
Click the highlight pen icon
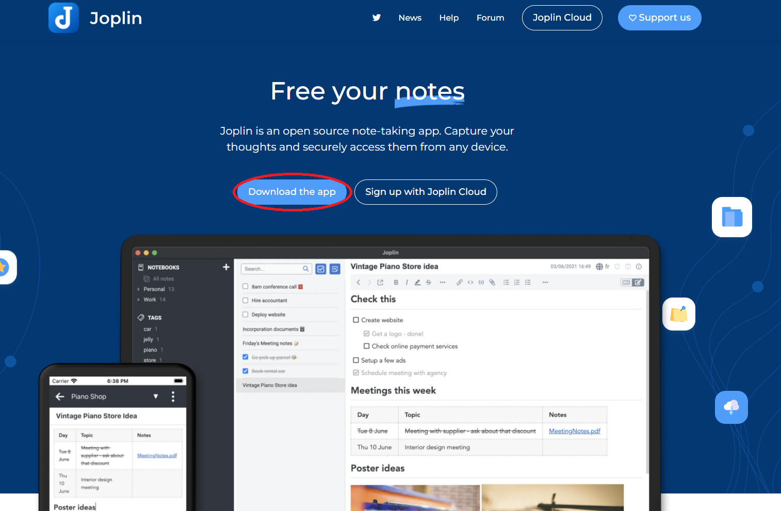click(x=417, y=282)
